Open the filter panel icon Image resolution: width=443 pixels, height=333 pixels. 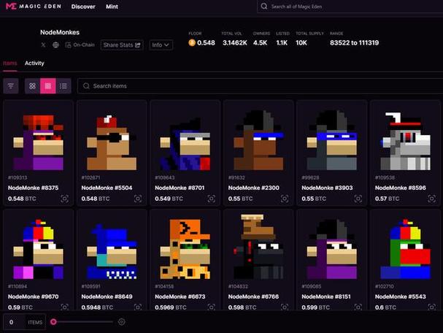[11, 85]
